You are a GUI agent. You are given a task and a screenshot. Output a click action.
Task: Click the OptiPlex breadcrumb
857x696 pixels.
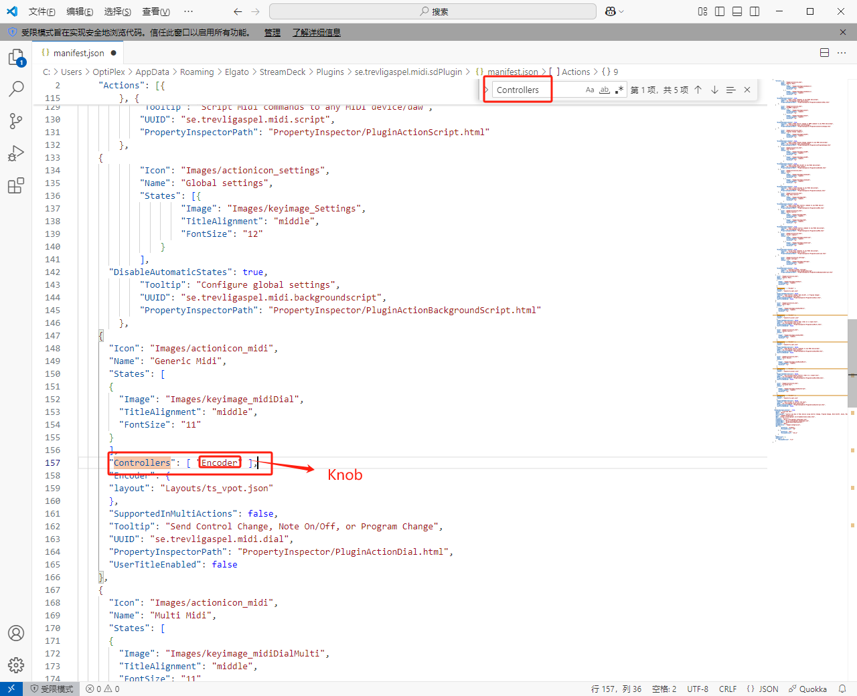[108, 72]
